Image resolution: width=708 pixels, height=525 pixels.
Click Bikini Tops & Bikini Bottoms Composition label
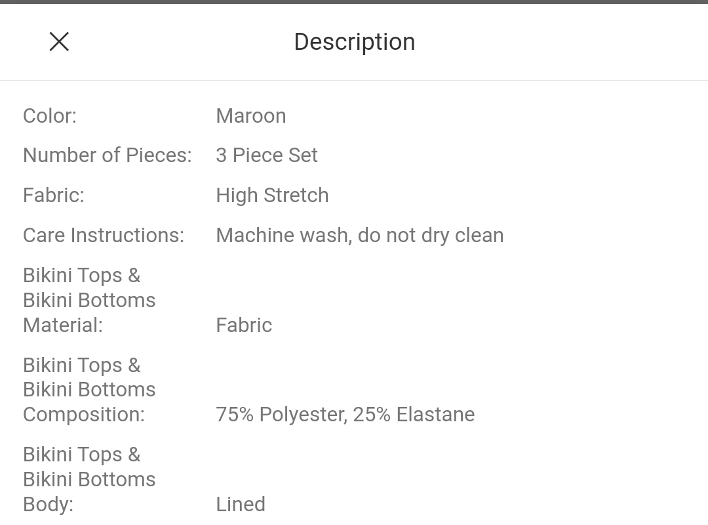point(89,390)
